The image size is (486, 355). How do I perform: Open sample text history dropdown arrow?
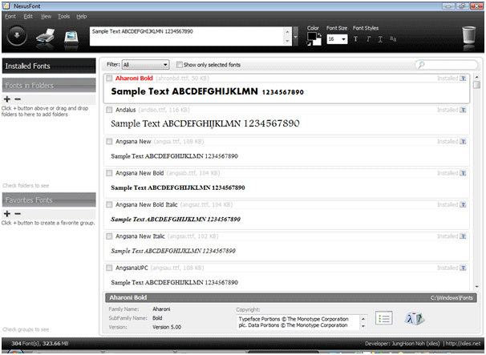[x=296, y=36]
